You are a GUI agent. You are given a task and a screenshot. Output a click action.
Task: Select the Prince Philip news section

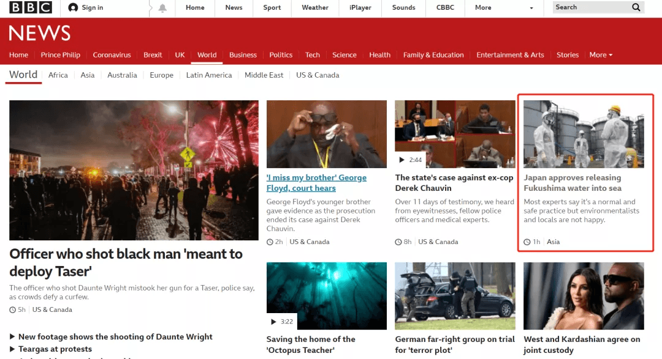[x=60, y=55]
